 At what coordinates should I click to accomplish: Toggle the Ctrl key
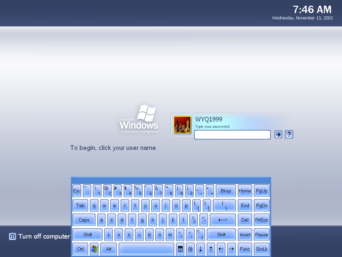click(80, 249)
